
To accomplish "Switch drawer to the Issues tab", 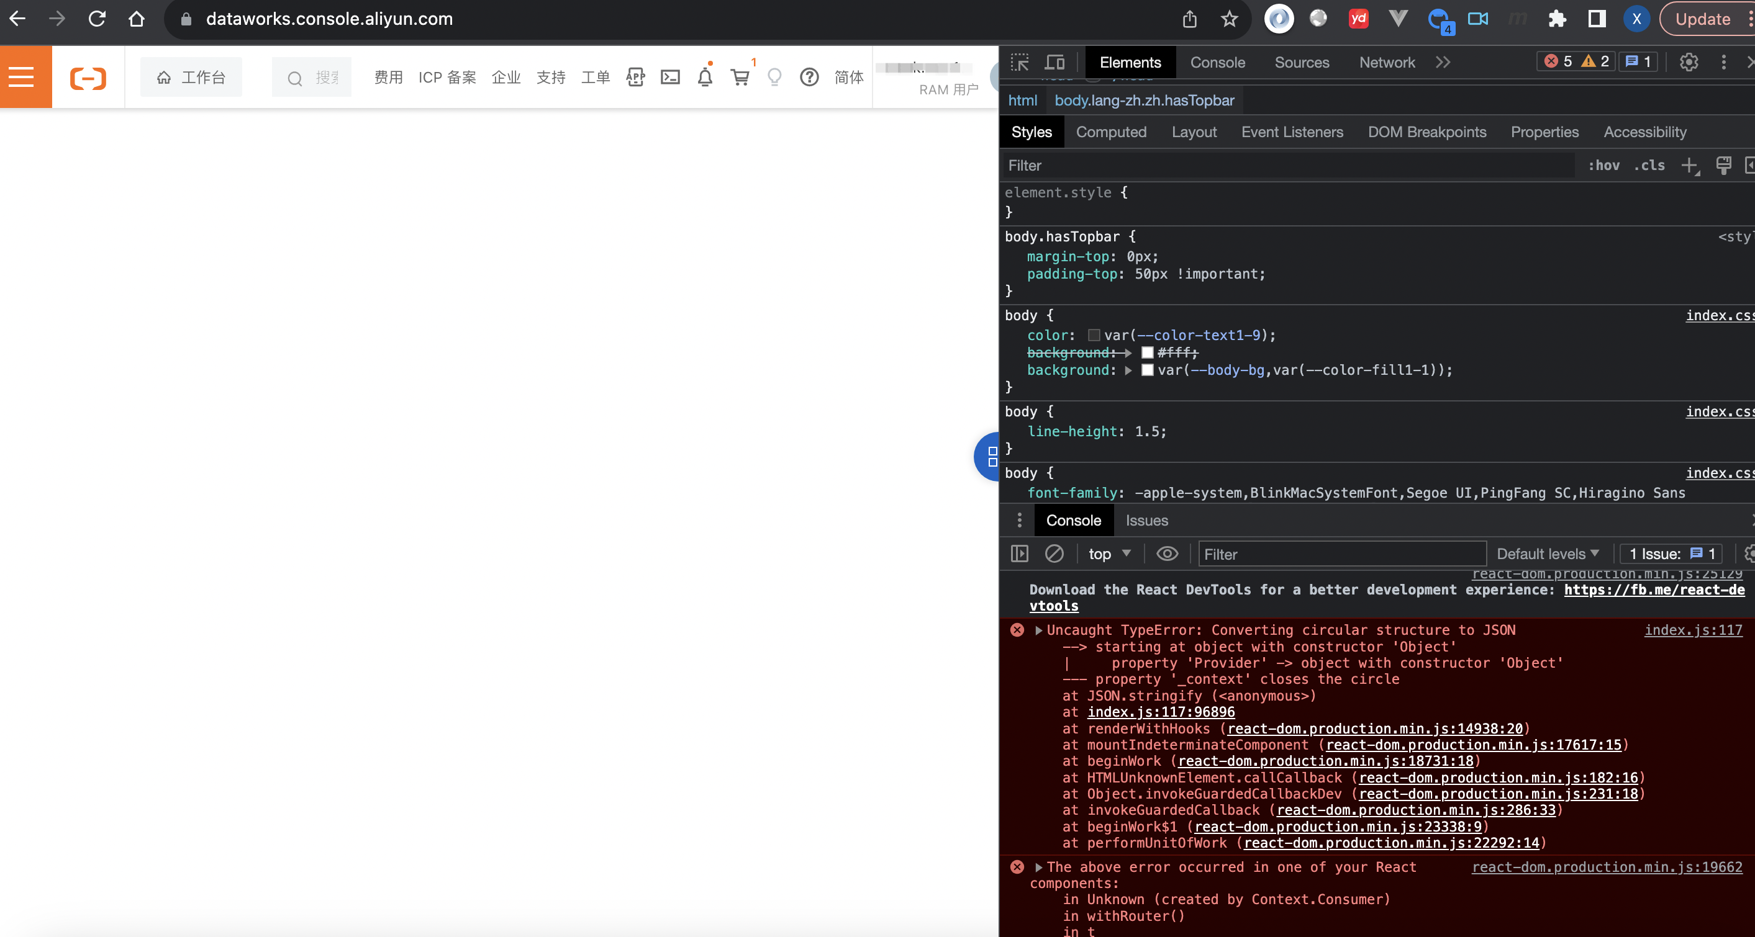I will pyautogui.click(x=1146, y=520).
